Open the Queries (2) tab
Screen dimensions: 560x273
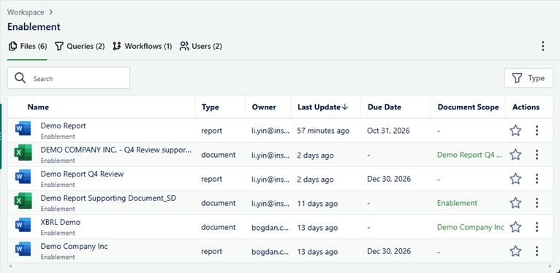[x=80, y=46]
